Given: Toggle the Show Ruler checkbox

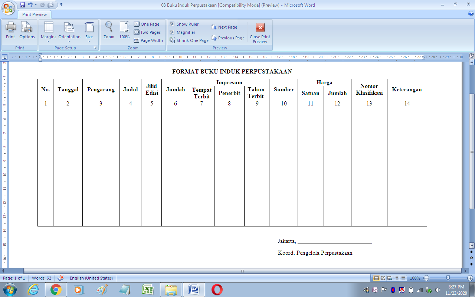Looking at the screenshot, I should [172, 24].
